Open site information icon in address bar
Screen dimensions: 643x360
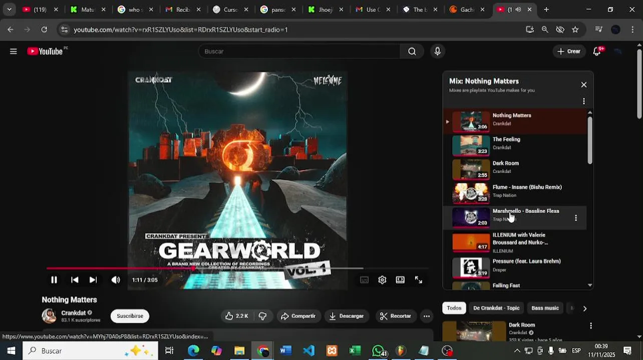(64, 29)
